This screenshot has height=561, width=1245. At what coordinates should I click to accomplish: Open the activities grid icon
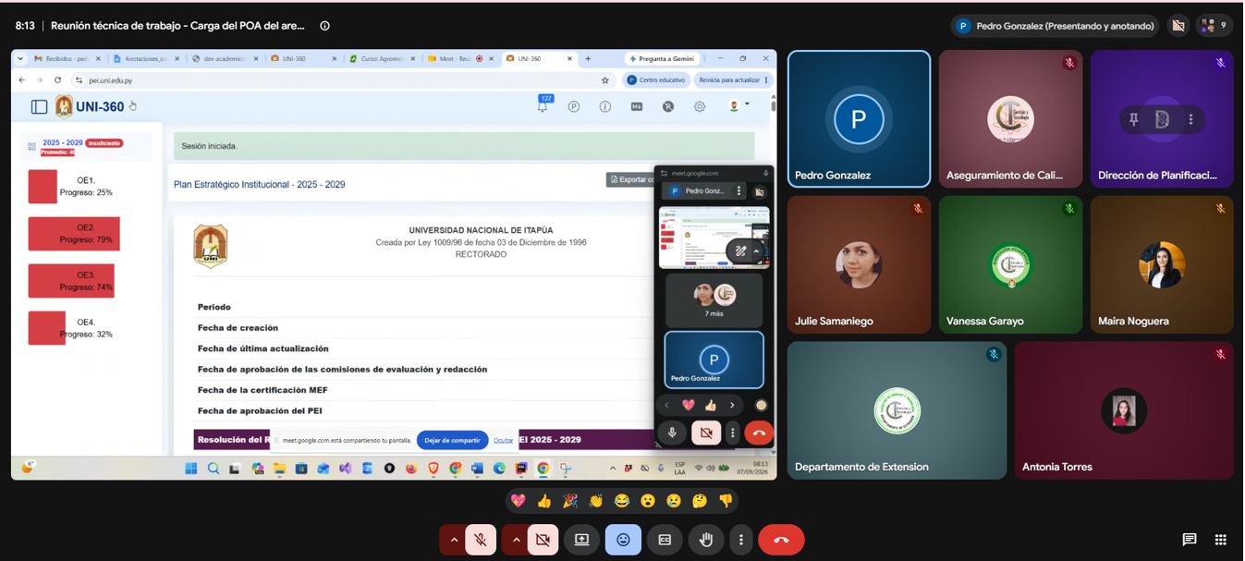pyautogui.click(x=1220, y=540)
